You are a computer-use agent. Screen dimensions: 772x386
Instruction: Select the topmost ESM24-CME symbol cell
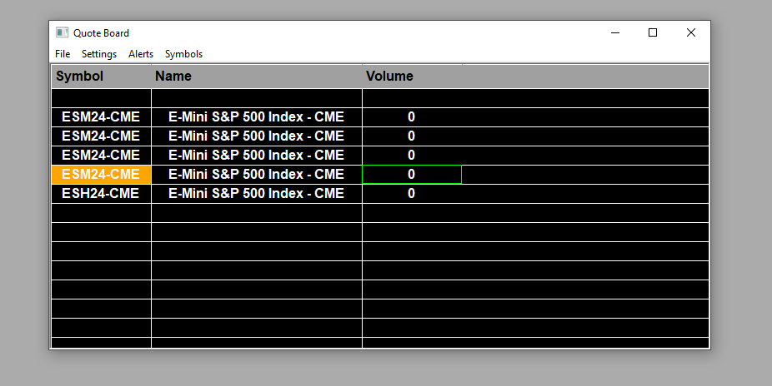pos(101,117)
